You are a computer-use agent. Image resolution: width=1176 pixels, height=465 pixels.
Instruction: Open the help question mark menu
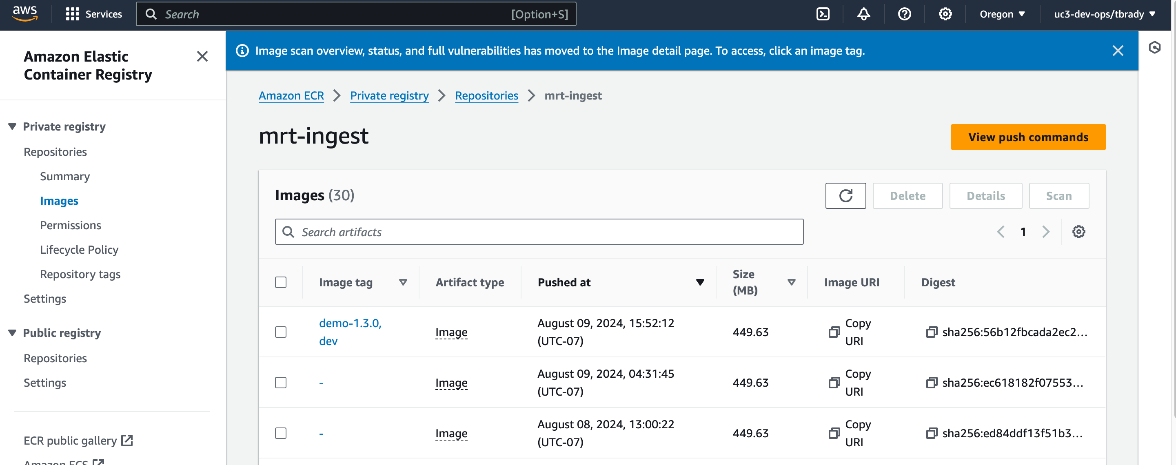coord(904,14)
